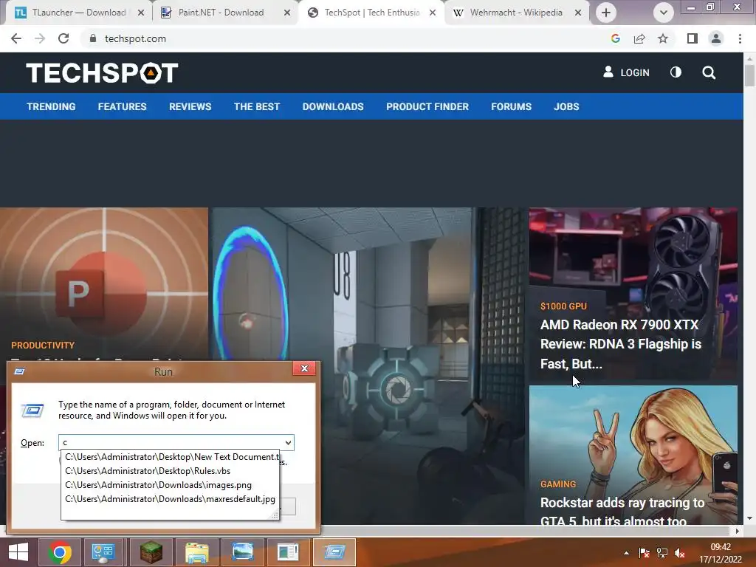This screenshot has width=756, height=567.
Task: Expand the Run dialog Open dropdown arrow
Action: click(288, 443)
